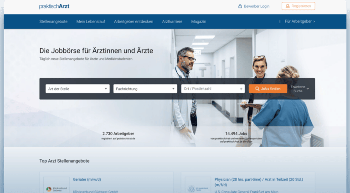Image resolution: width=350 pixels, height=193 pixels.
Task: Open the Arztkarriere menu item
Action: [172, 21]
